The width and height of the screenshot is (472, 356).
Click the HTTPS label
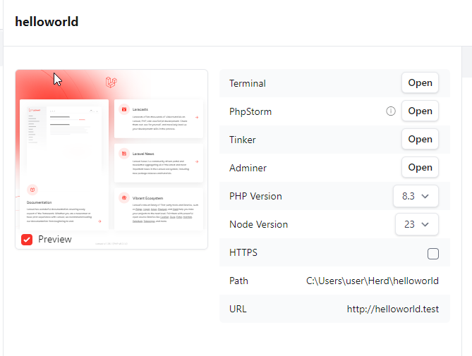(x=243, y=252)
